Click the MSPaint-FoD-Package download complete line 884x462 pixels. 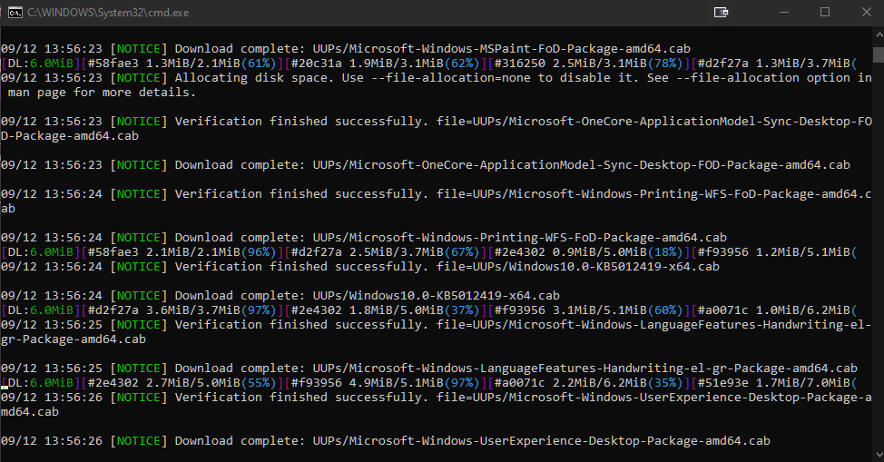click(346, 48)
